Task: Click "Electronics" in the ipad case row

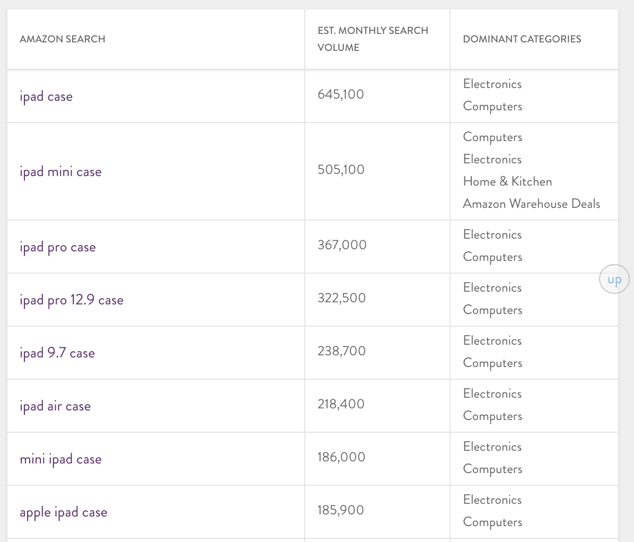Action: pos(492,84)
